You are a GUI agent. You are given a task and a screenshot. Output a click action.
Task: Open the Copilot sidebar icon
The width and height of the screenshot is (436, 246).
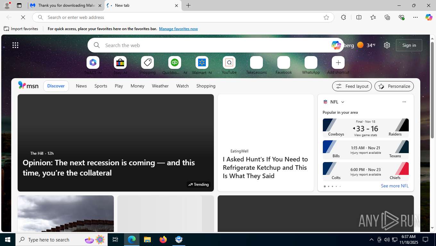pyautogui.click(x=429, y=17)
